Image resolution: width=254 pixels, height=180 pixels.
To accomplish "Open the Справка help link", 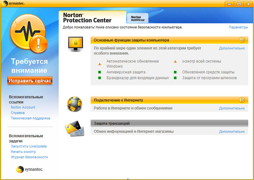I will point(18,113).
